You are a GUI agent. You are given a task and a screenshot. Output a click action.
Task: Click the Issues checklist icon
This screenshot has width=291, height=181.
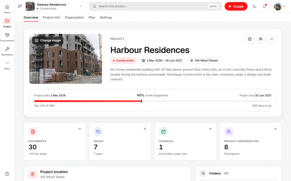[98, 132]
